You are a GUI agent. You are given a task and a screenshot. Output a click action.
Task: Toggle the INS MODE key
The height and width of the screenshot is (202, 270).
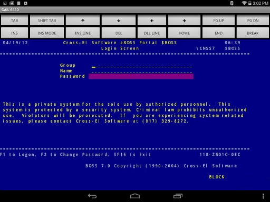click(x=47, y=33)
